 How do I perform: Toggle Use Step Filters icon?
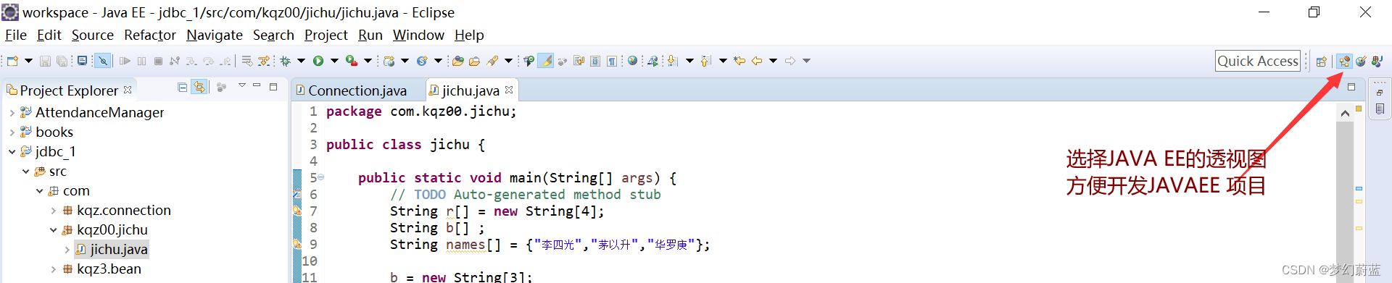263,61
